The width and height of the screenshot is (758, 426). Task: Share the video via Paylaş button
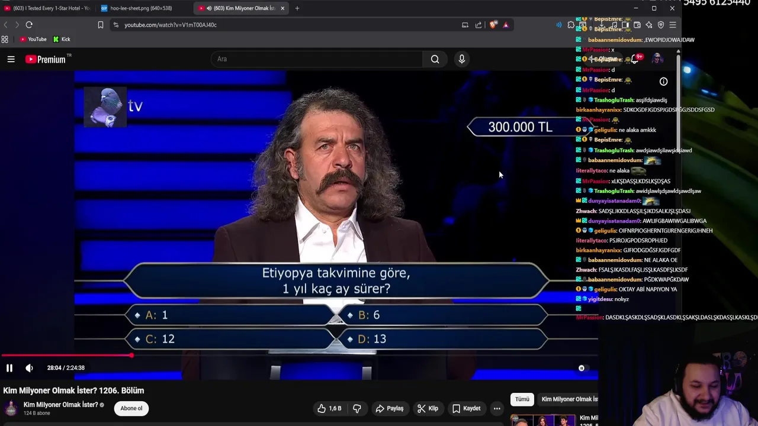pos(390,408)
